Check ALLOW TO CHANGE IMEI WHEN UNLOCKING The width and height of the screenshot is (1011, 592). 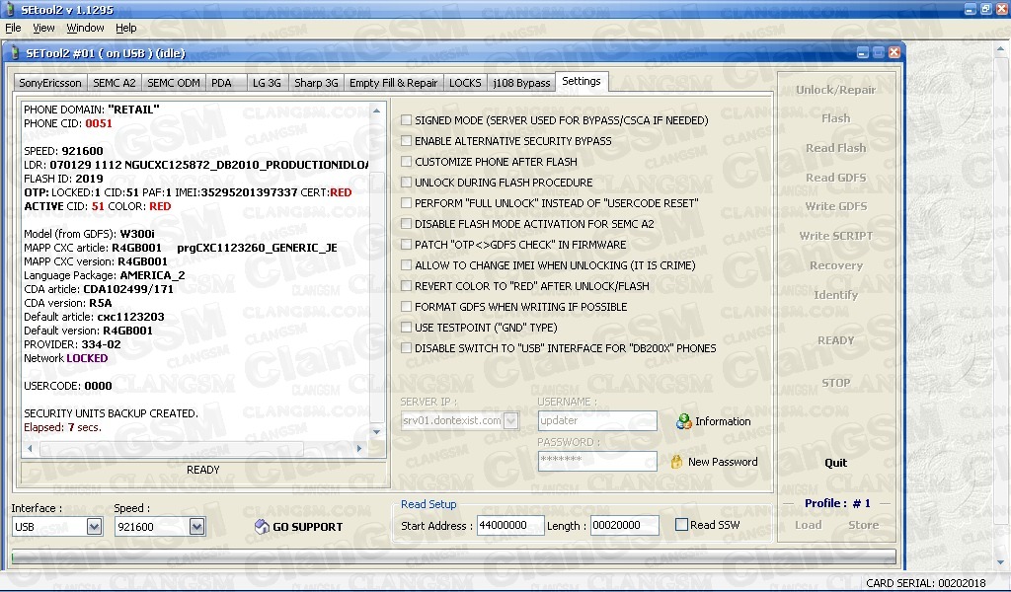[x=406, y=264]
